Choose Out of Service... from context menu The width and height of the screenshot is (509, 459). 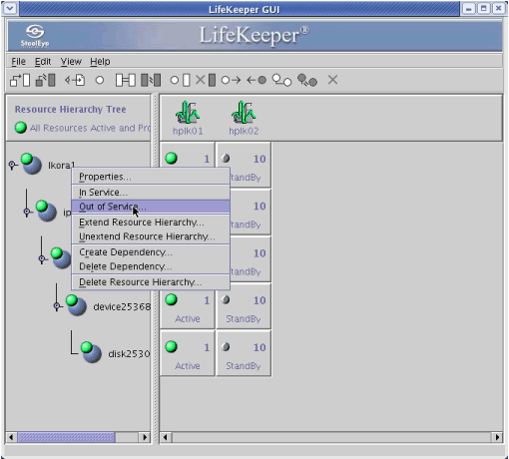click(151, 207)
